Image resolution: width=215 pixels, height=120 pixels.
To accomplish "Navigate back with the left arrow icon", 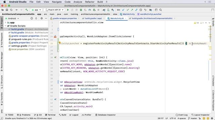I will click(x=17, y=10).
